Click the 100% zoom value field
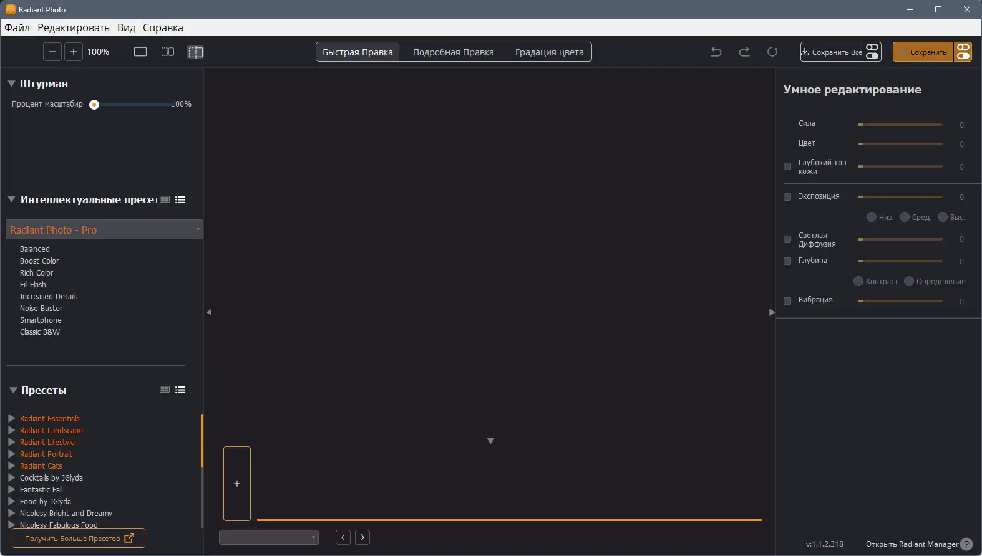This screenshot has width=982, height=556. (x=99, y=52)
